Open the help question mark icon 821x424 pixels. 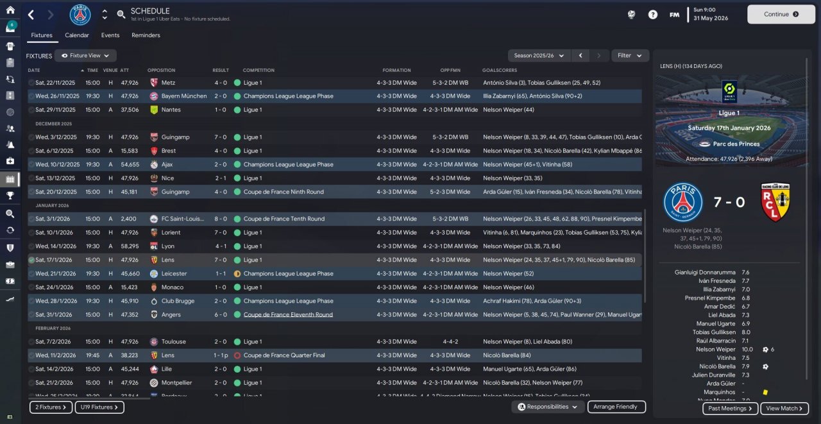653,14
